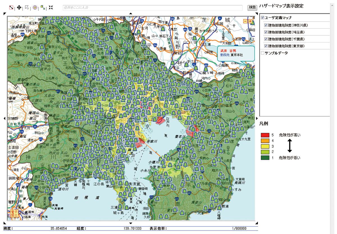
Task: Disable 建物倒壊危険度(東京都) layer checkbox
Action: (266, 46)
